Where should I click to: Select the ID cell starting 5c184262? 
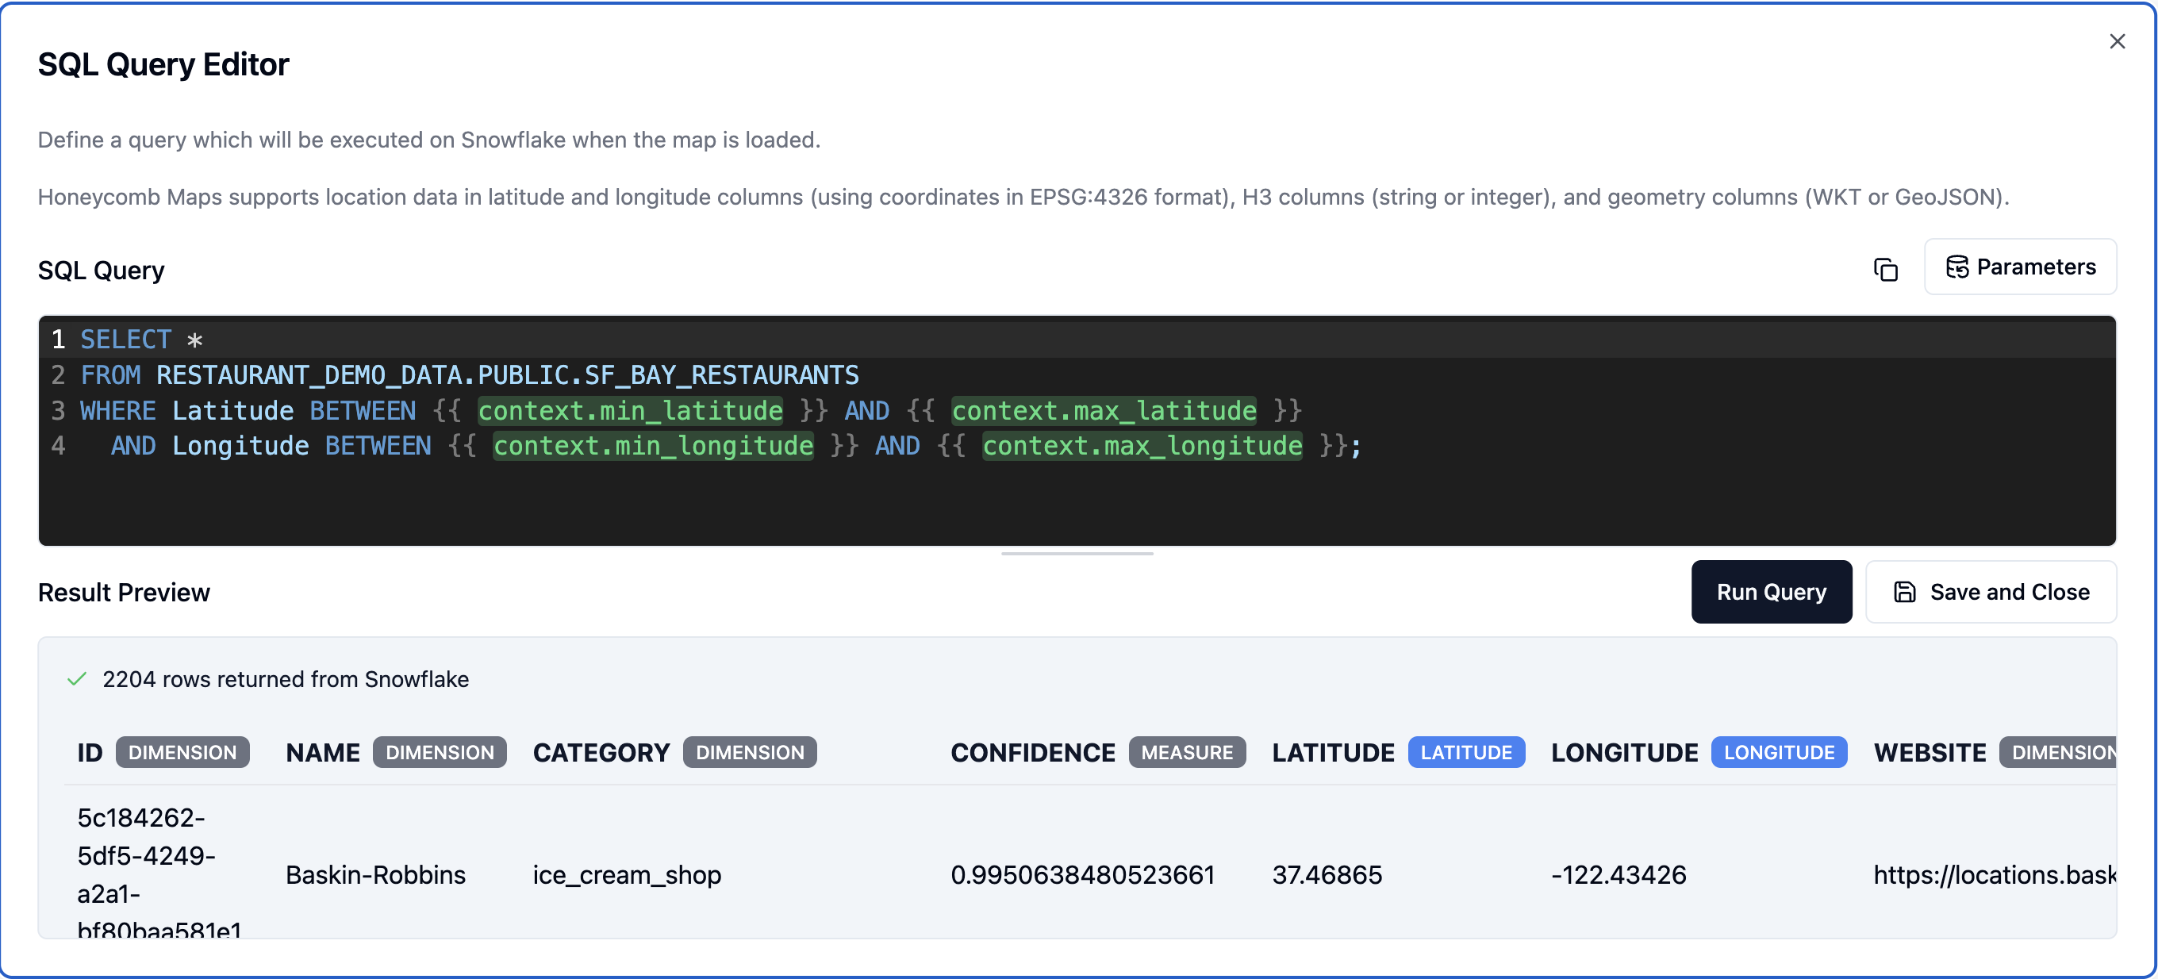pos(159,873)
